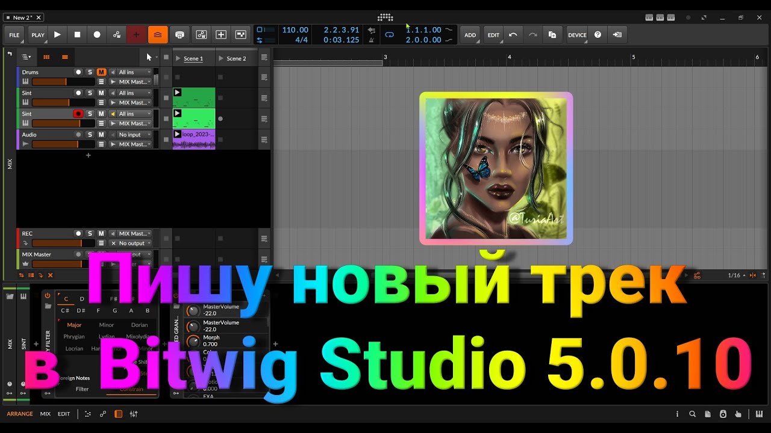The height and width of the screenshot is (433, 771).
Task: Open the PLAY menu
Action: (x=38, y=35)
